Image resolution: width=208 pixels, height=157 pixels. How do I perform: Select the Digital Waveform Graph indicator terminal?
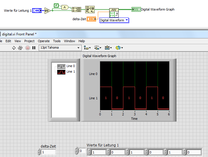136,9
